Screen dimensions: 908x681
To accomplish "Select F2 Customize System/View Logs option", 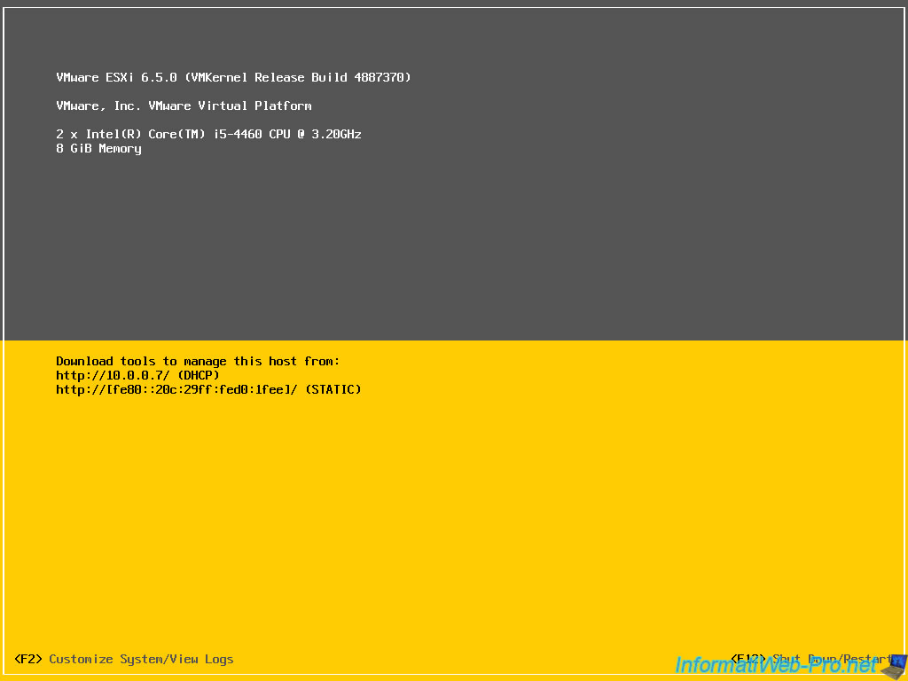I will pyautogui.click(x=124, y=659).
